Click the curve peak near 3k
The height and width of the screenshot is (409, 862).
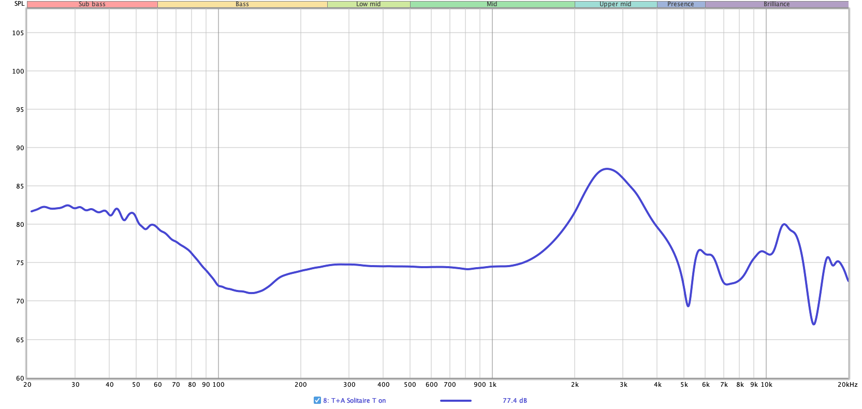(x=607, y=169)
